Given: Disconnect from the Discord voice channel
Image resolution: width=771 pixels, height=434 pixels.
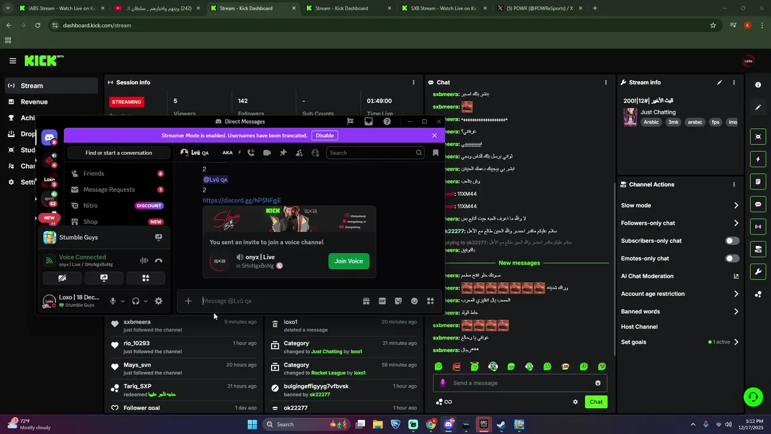Looking at the screenshot, I should coord(158,260).
